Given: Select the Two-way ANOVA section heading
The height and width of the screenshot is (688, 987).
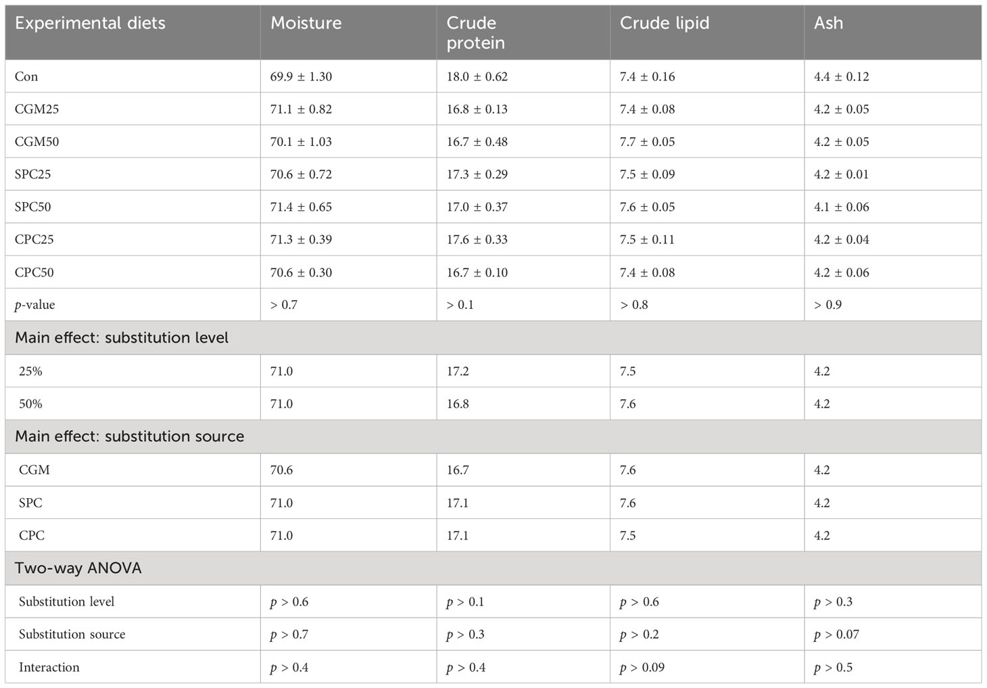Looking at the screenshot, I should coord(78,568).
